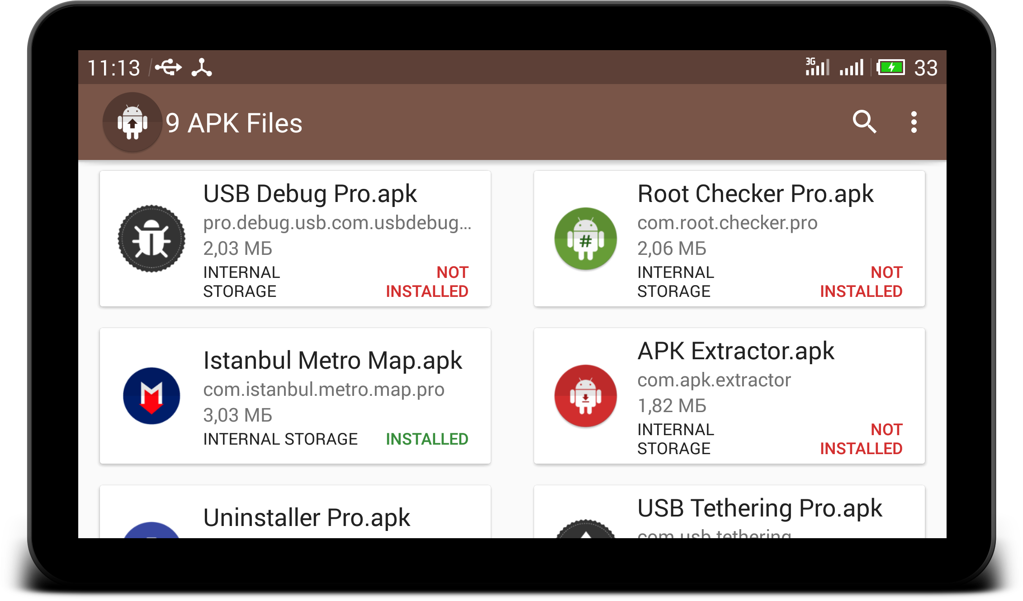
Task: Tap the Root Checker Pro green icon
Action: click(x=585, y=239)
